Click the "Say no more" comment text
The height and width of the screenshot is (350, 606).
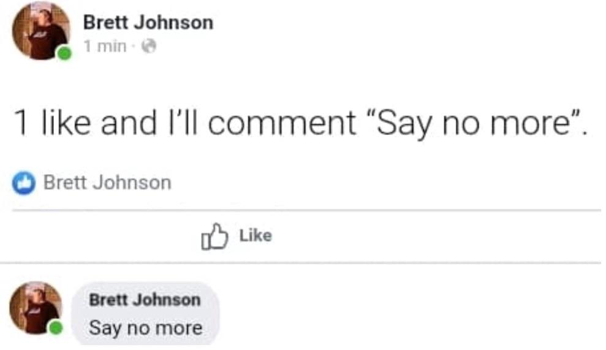coord(145,328)
